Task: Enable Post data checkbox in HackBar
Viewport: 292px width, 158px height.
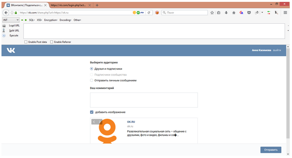Action: click(x=26, y=42)
